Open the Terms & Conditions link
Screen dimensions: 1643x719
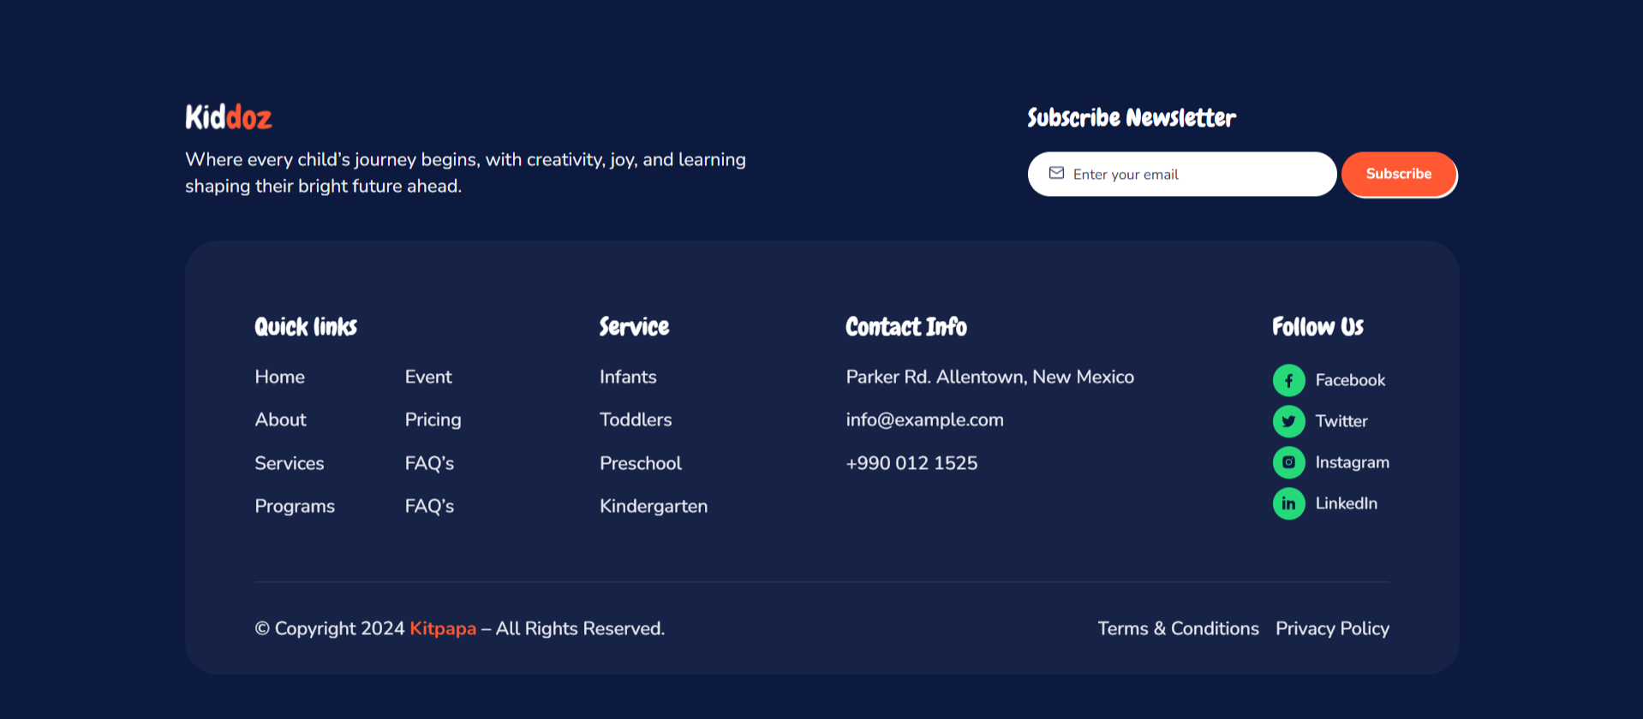[x=1178, y=628]
